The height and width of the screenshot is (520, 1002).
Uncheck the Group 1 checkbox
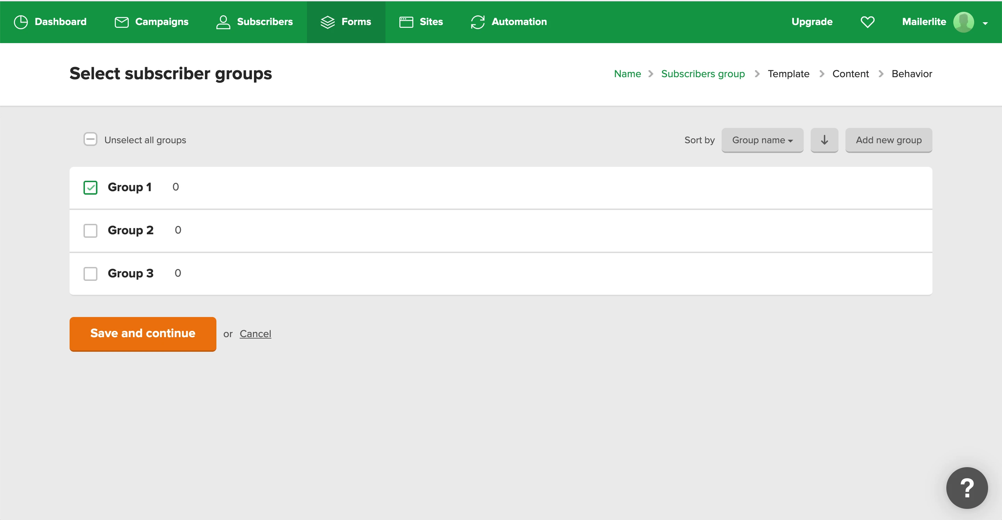[x=90, y=188]
